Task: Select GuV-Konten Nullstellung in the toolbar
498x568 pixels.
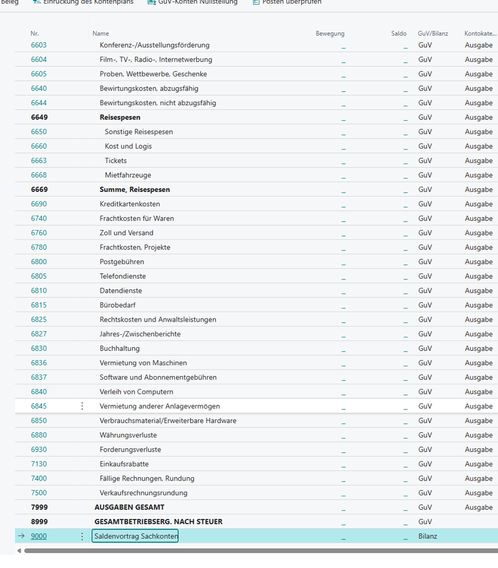Action: pyautogui.click(x=192, y=3)
